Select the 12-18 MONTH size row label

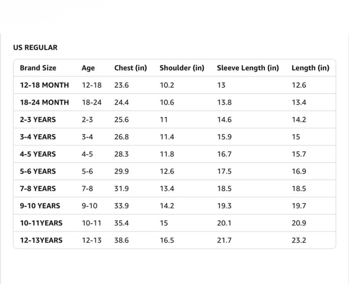(44, 85)
